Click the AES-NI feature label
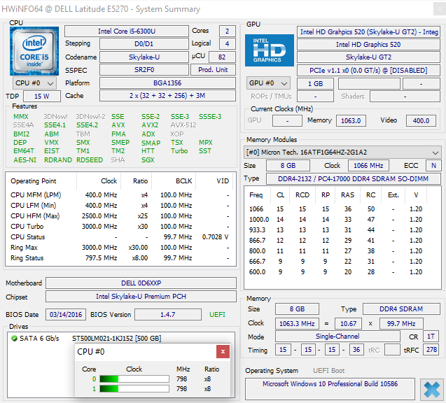Screen dimensions: 446x403 point(25,160)
